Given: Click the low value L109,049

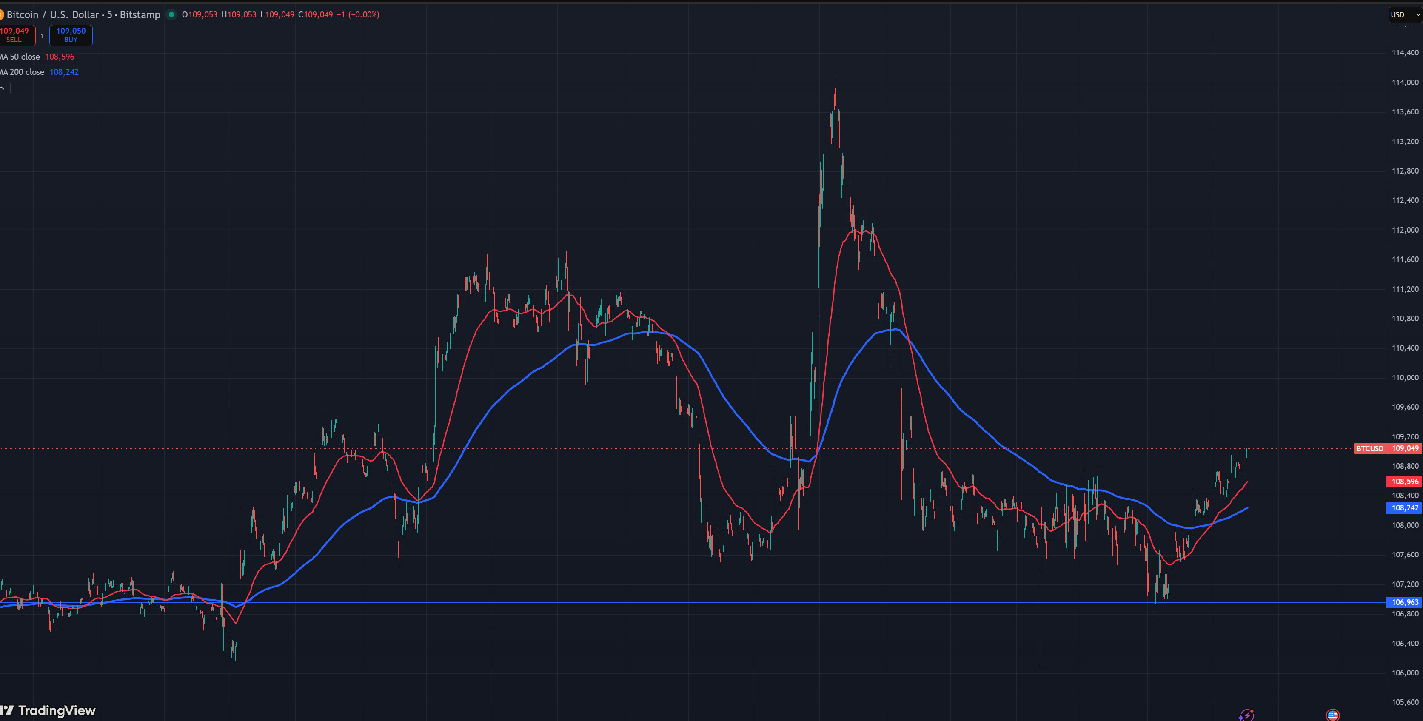Looking at the screenshot, I should tap(277, 15).
